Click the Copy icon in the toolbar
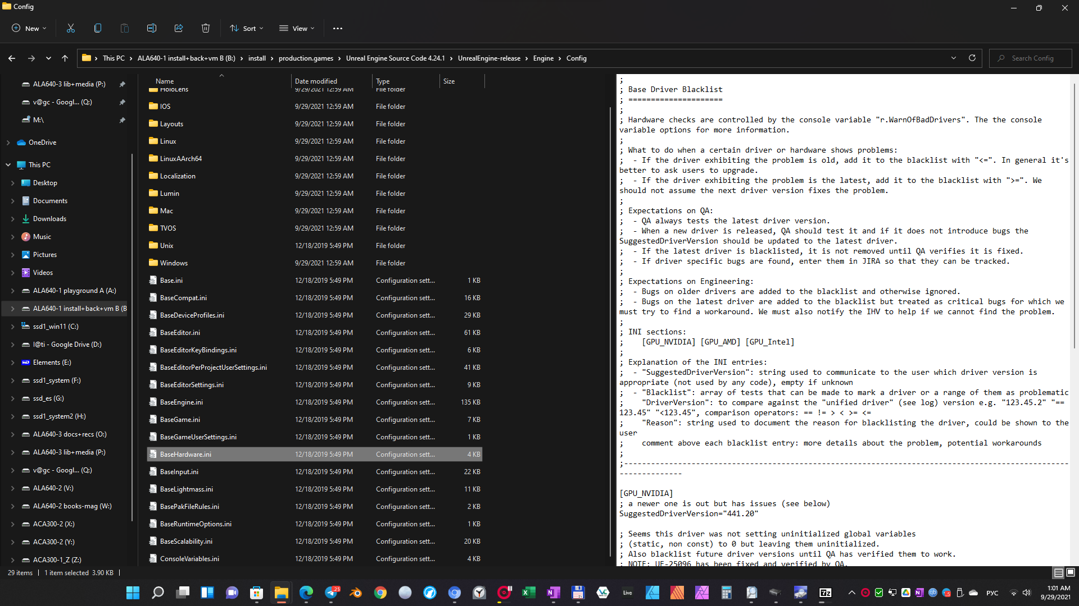 pyautogui.click(x=98, y=28)
